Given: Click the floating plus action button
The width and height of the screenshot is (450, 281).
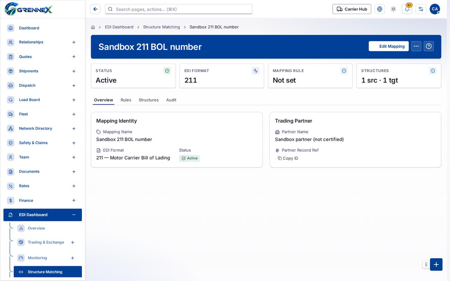Looking at the screenshot, I should pyautogui.click(x=436, y=264).
